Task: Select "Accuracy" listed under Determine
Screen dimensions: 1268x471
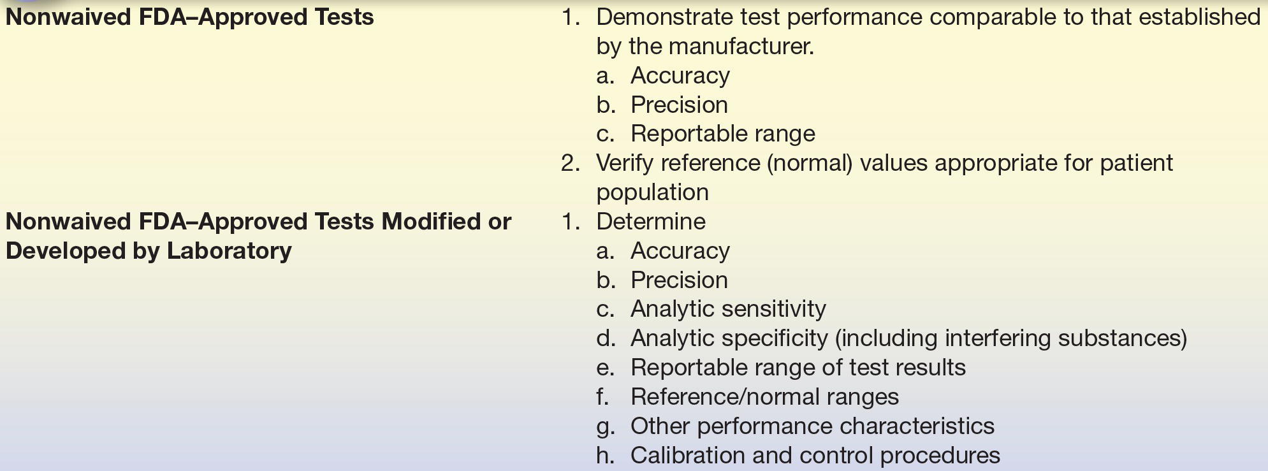Action: [680, 251]
